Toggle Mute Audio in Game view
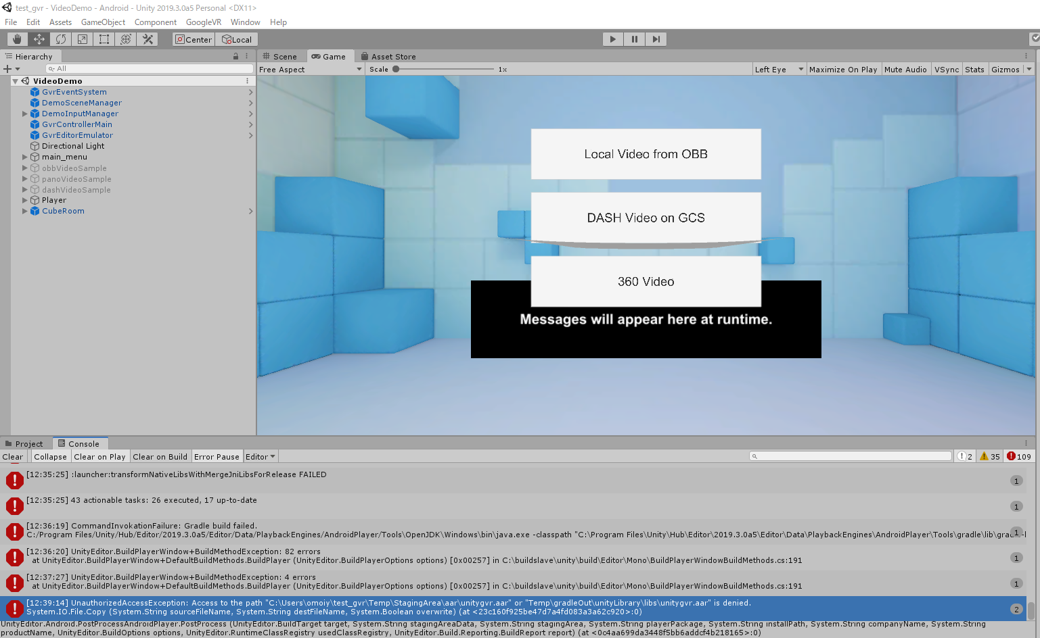 click(x=905, y=69)
